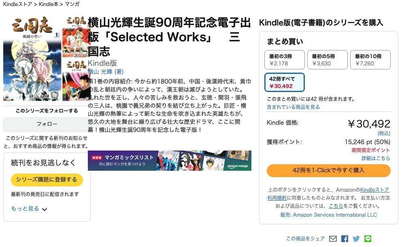Register via シリーズ購読に登録する button
The image size is (402, 247).
coord(47,180)
